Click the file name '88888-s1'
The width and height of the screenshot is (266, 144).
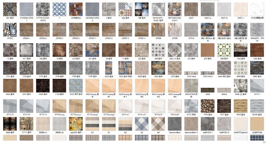point(43,132)
